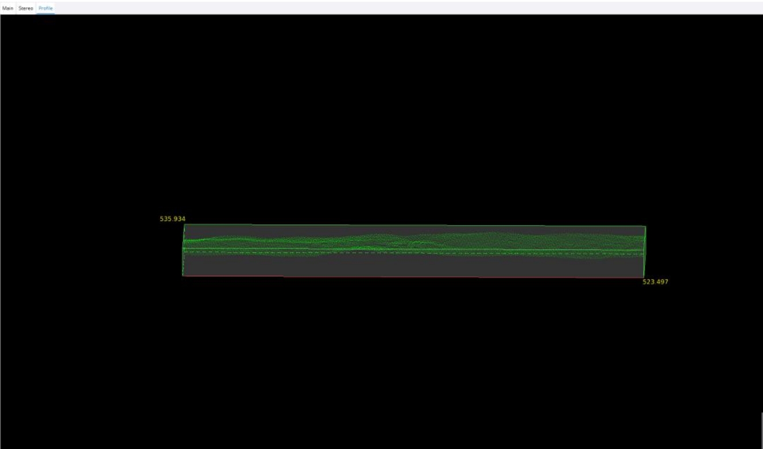
Task: Click the vertical scrollbar at the right edge
Action: 761,430
